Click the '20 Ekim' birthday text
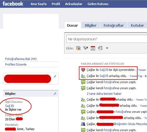Viewport: 147px width, 132px height. [10, 119]
